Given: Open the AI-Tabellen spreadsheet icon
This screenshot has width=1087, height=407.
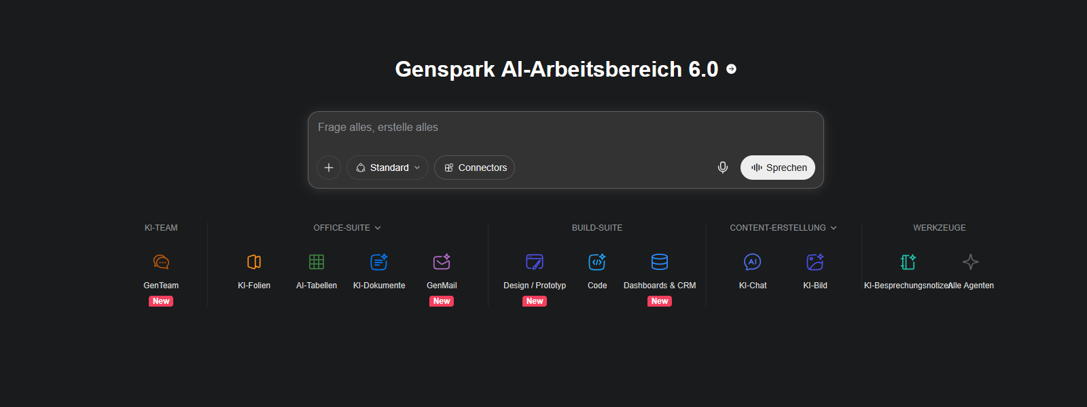Looking at the screenshot, I should [317, 262].
